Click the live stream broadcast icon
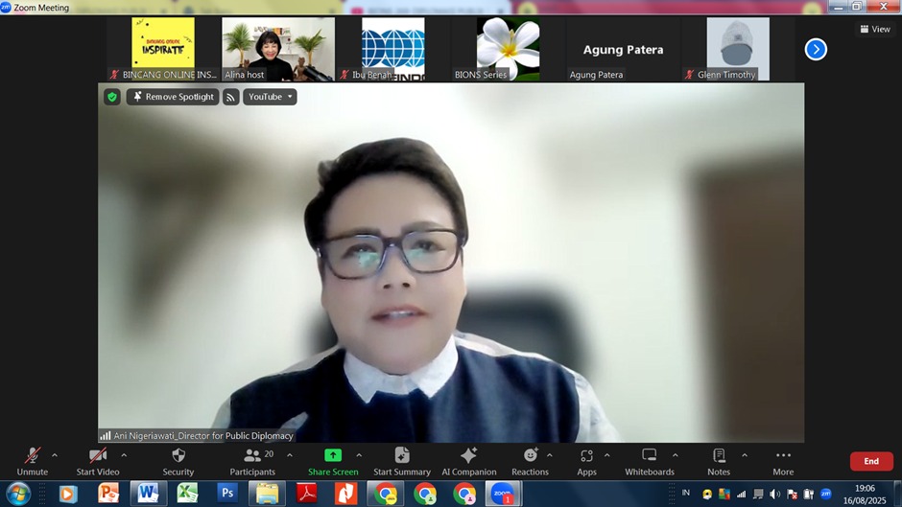This screenshot has width=902, height=507. 231,97
